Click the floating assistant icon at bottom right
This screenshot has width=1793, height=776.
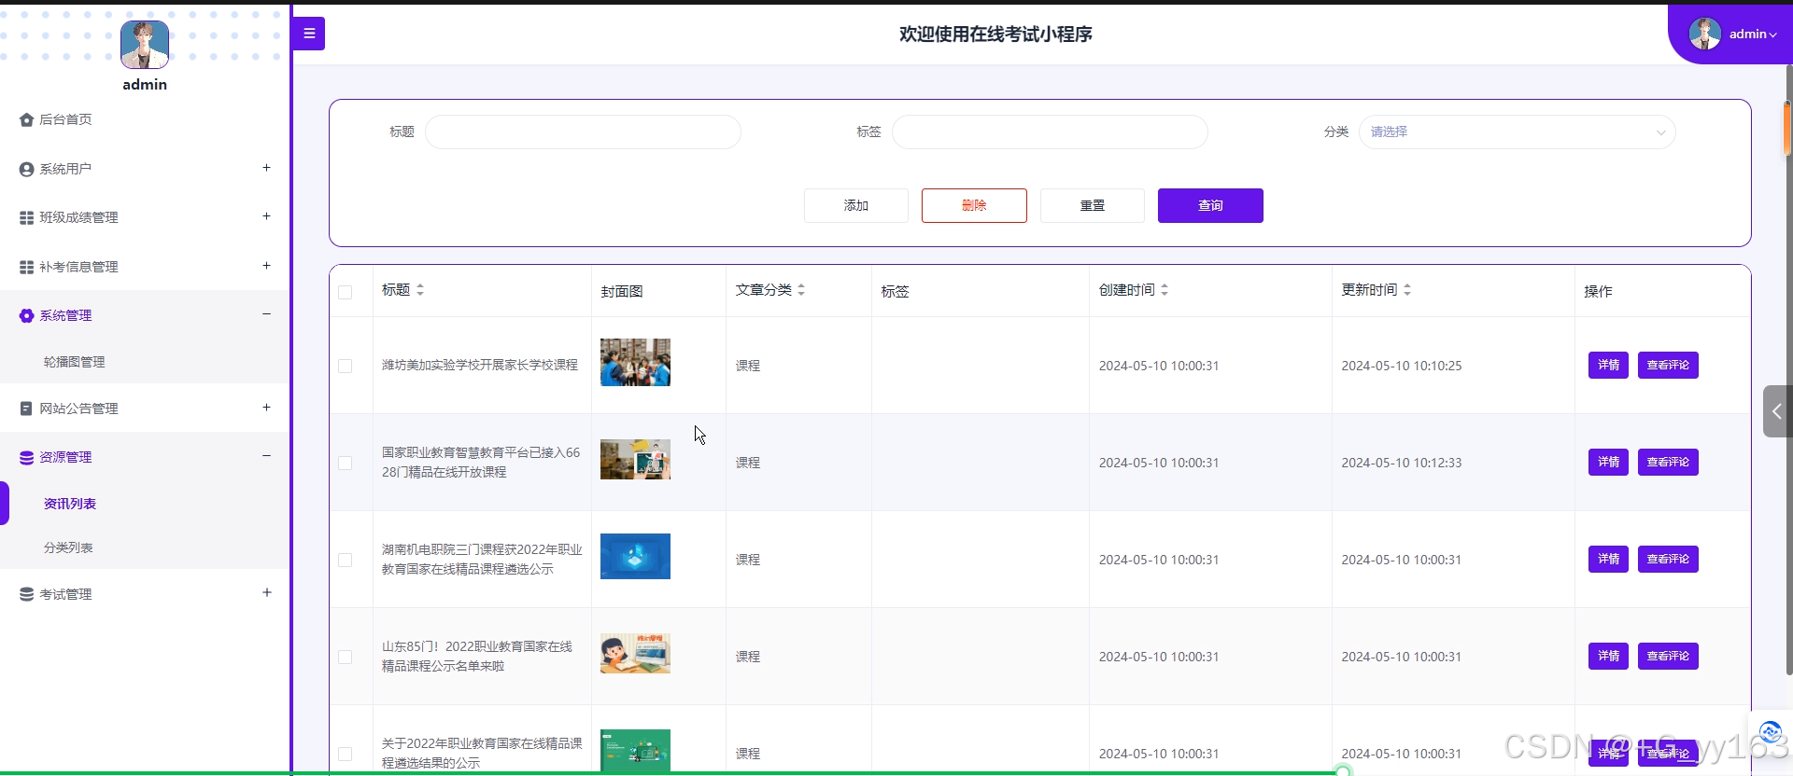click(1770, 732)
